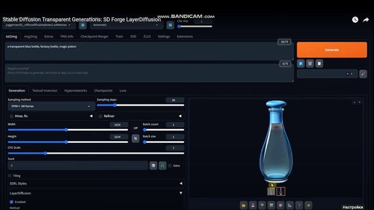Open the Lora tab
Image resolution: width=374 pixels, height=210 pixels.
point(123,91)
